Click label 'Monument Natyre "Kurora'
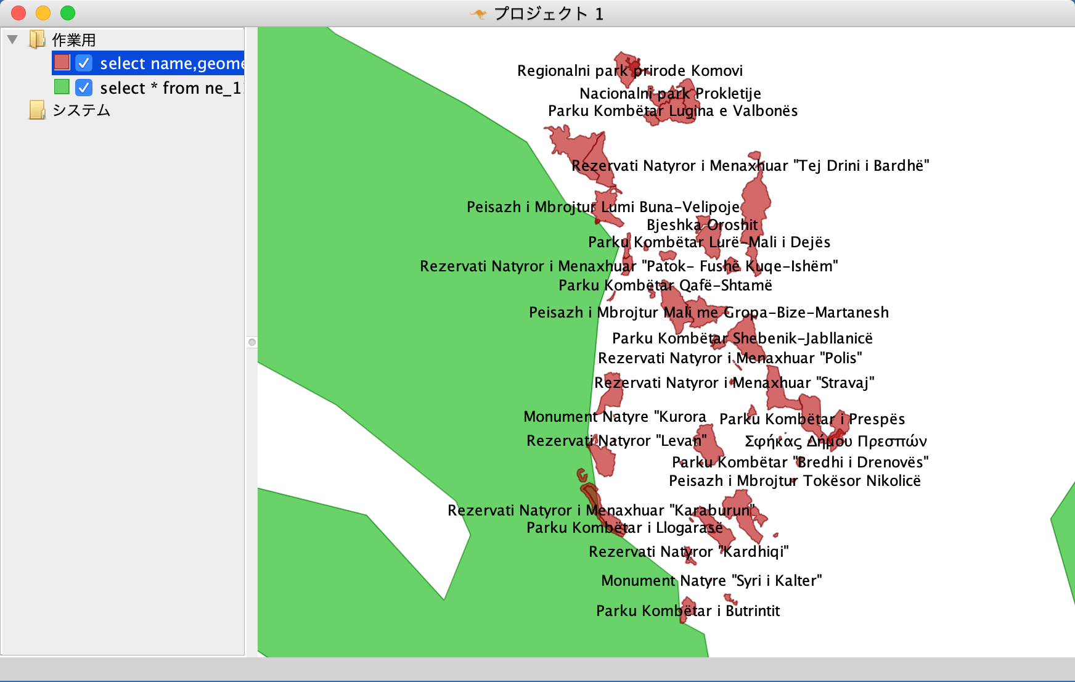The image size is (1075, 682). click(x=615, y=417)
